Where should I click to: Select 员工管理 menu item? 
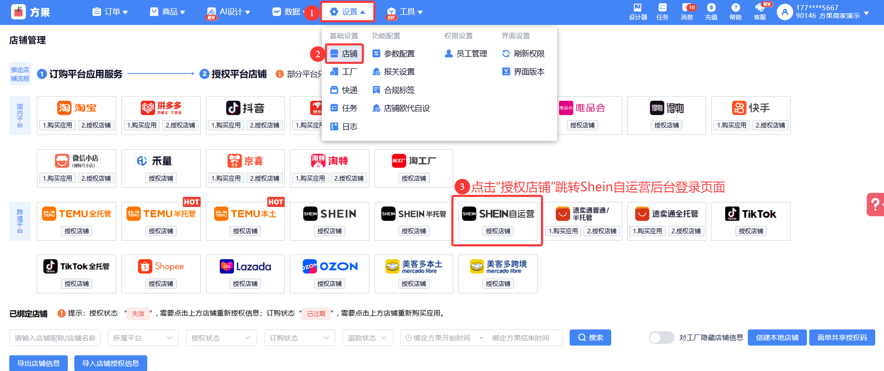coord(466,54)
